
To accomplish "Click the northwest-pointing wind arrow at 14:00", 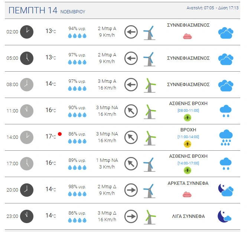I will coord(131,137).
